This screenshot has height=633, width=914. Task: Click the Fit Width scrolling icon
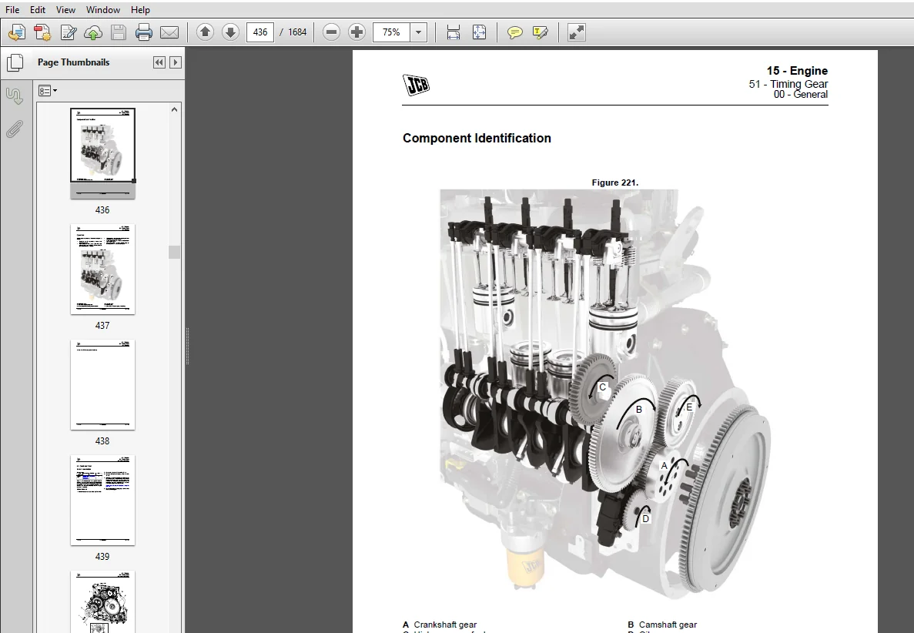pyautogui.click(x=453, y=32)
